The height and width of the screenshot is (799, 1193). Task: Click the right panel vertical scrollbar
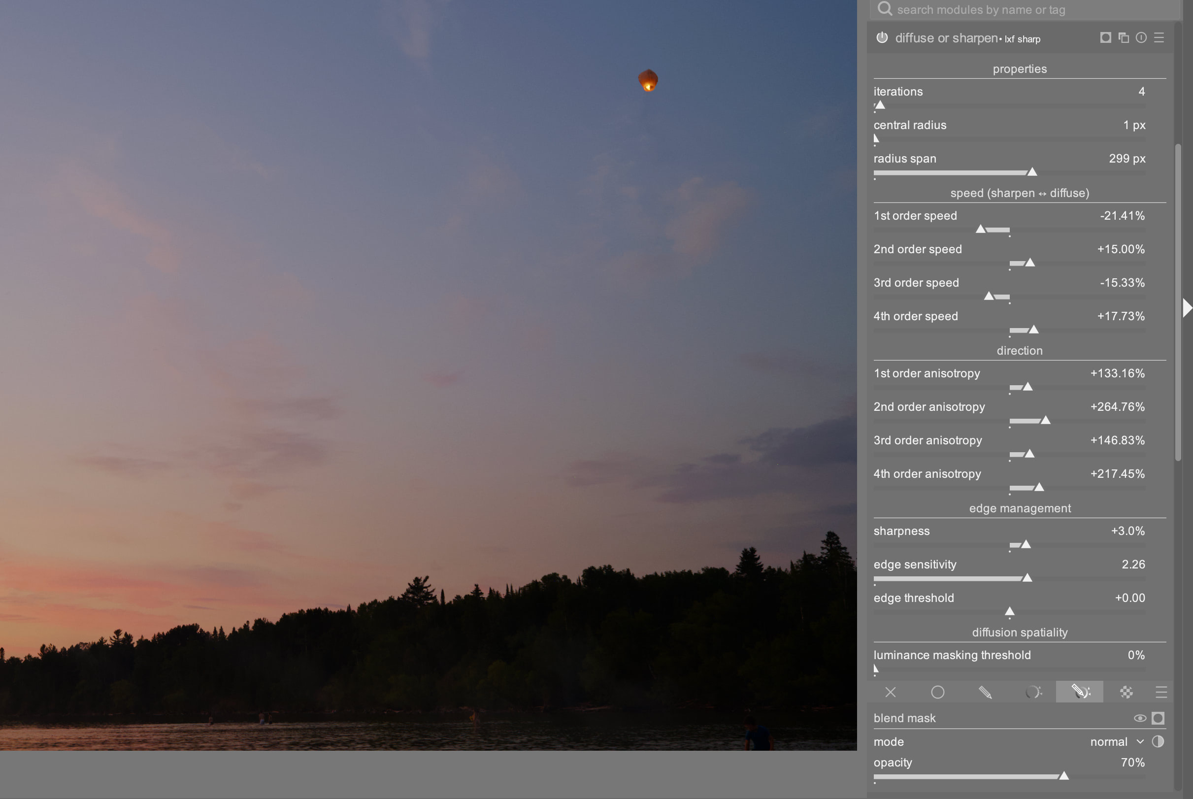pyautogui.click(x=1178, y=302)
